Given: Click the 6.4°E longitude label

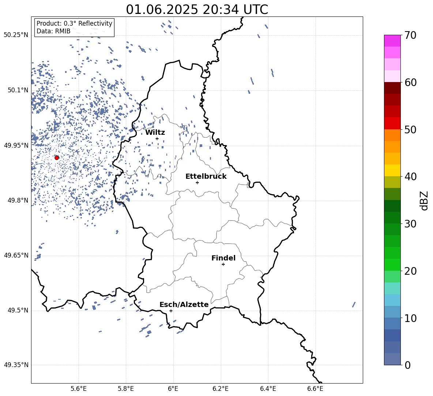Looking at the screenshot, I should pos(268,389).
